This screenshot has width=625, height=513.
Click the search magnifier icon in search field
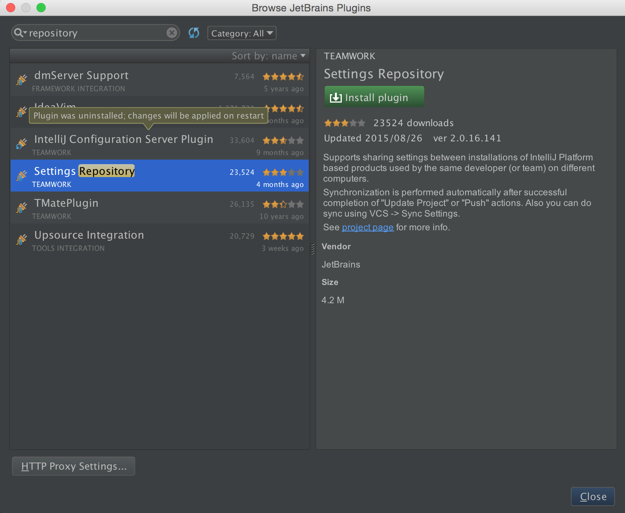tap(20, 33)
